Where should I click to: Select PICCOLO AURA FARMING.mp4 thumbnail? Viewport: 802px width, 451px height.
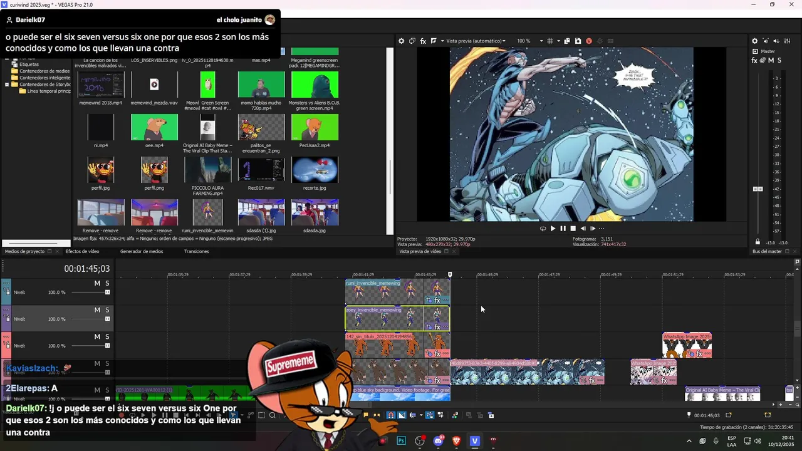click(x=207, y=170)
